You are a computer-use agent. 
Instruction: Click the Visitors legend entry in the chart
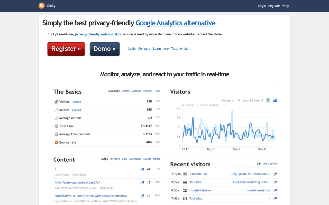point(188,105)
